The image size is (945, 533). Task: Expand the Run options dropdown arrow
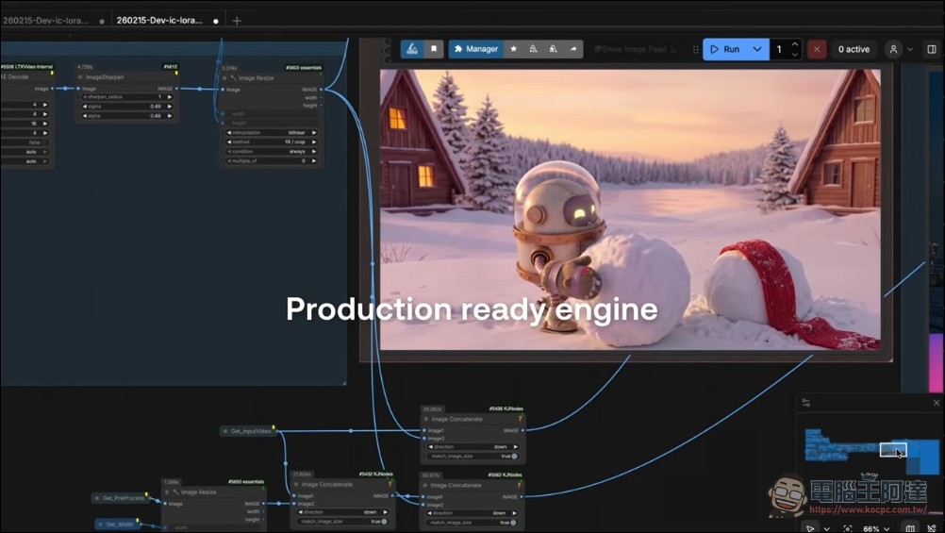757,49
